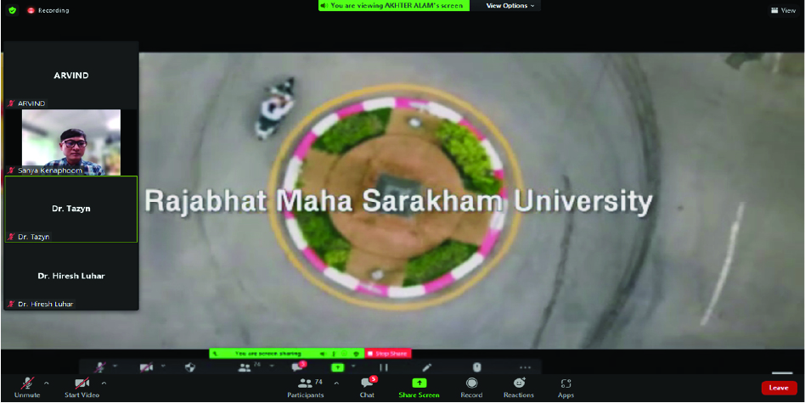Click muted mic icon beside Dr. Hiresh Luhar
805x403 pixels.
[x=11, y=304]
